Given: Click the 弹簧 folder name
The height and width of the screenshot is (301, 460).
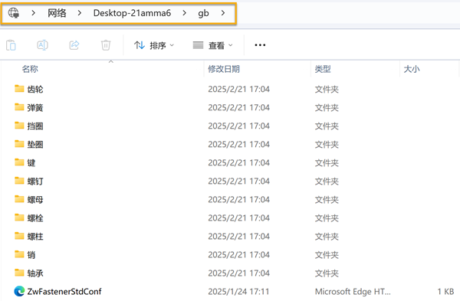Looking at the screenshot, I should pos(35,107).
